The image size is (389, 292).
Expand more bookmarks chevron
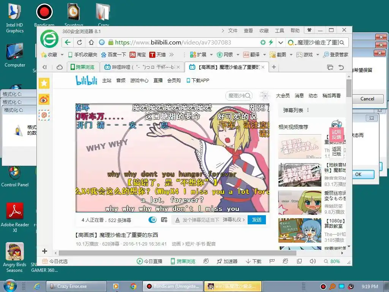click(x=171, y=55)
